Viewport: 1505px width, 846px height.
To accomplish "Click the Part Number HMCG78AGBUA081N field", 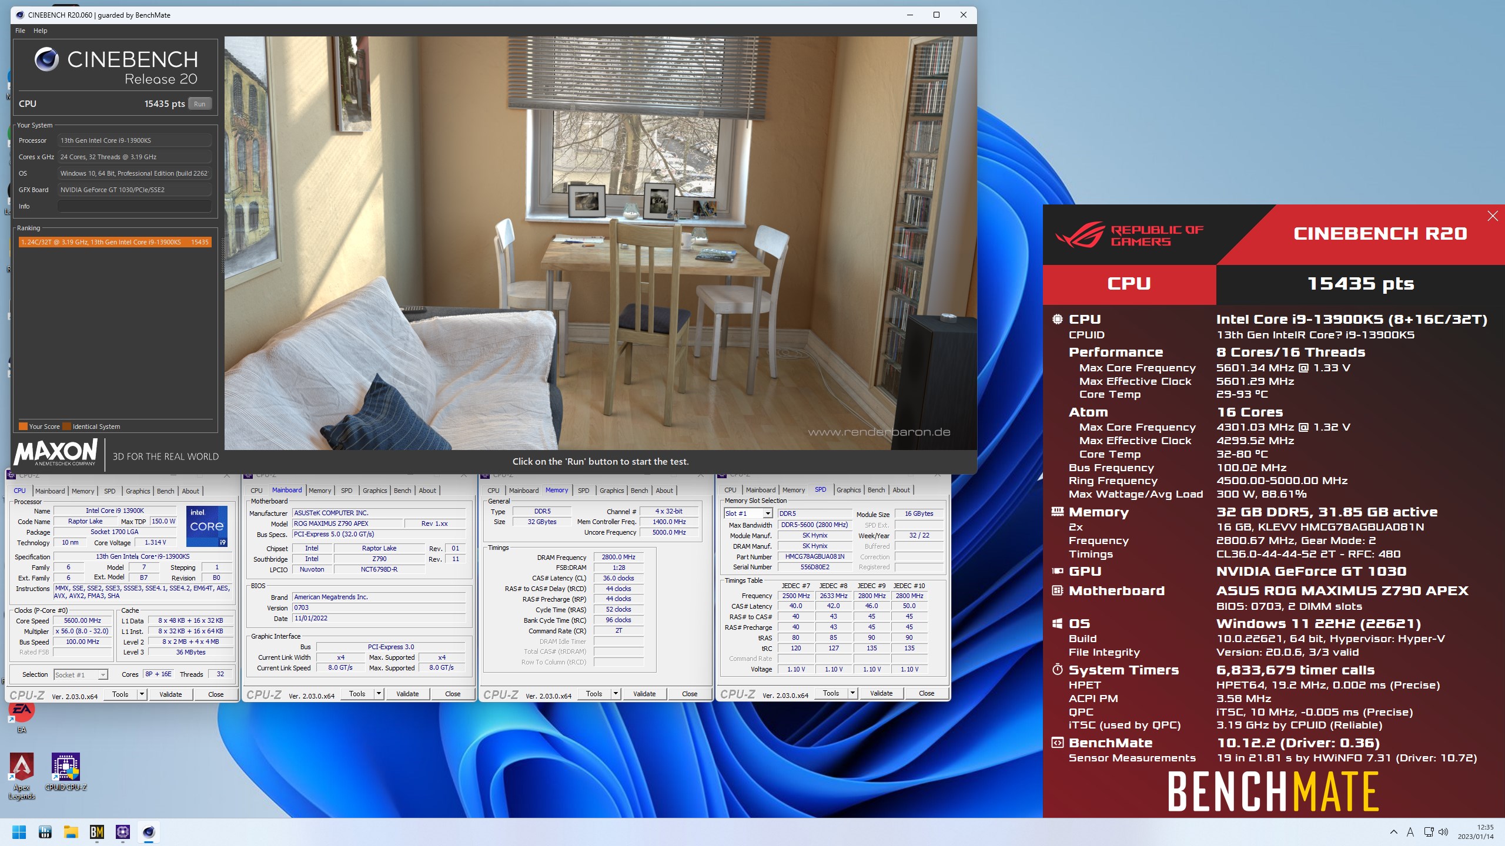I will pos(815,557).
